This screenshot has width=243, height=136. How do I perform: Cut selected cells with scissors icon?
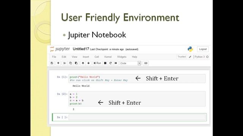point(65,63)
